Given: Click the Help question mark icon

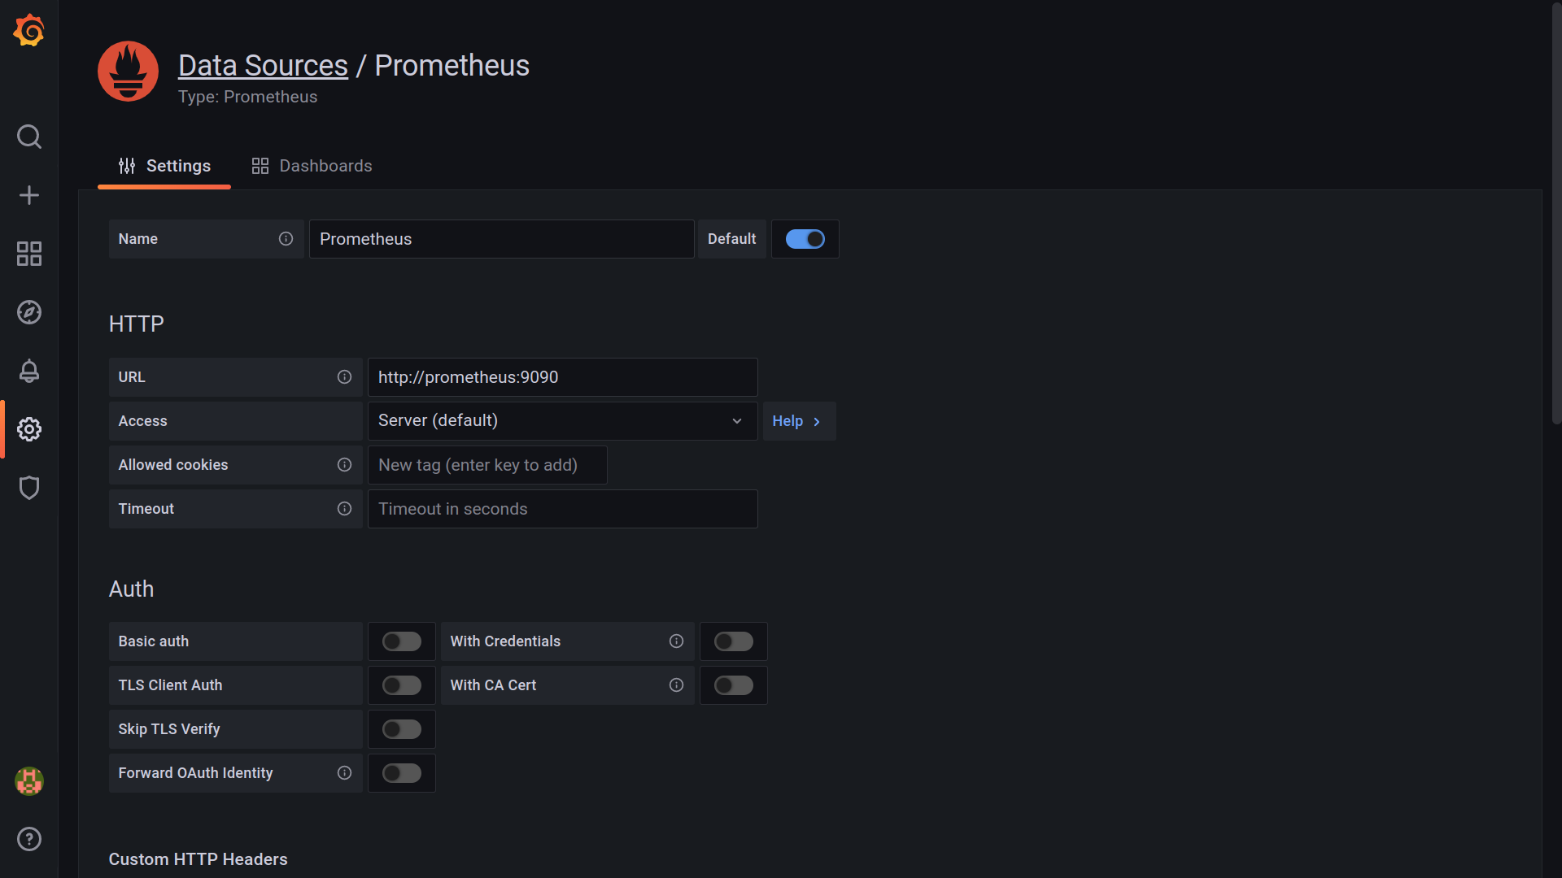Looking at the screenshot, I should click(x=29, y=839).
